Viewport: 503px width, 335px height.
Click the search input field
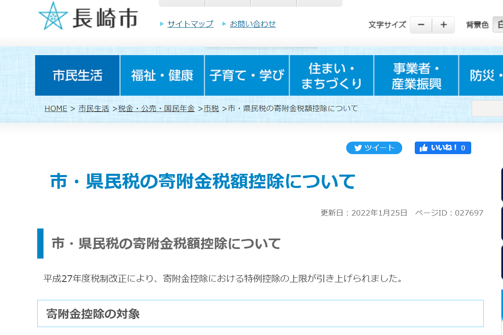click(x=488, y=109)
